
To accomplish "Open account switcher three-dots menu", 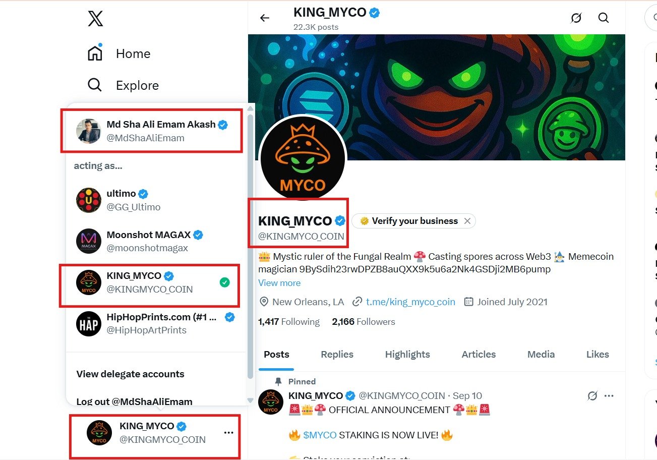I will point(228,433).
